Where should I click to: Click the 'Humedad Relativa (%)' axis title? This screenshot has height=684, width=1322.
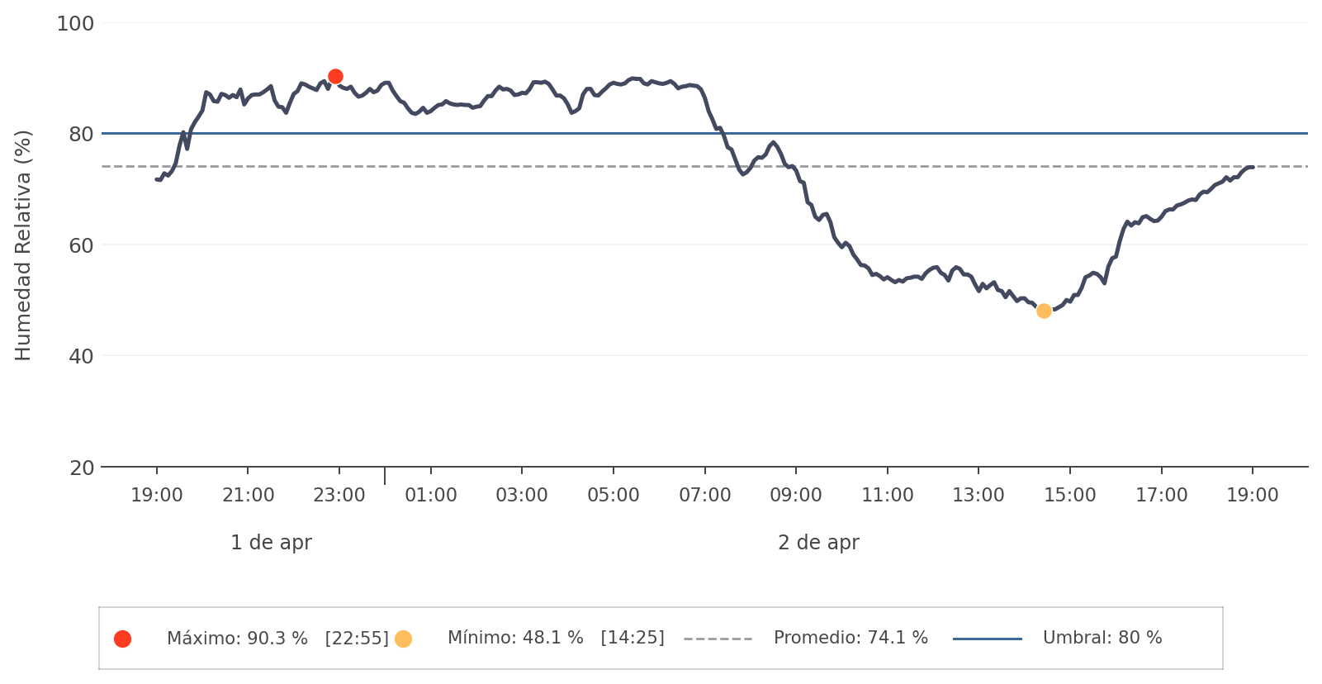coord(23,245)
